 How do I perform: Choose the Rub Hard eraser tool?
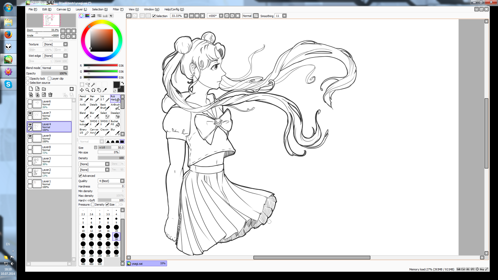[115, 98]
